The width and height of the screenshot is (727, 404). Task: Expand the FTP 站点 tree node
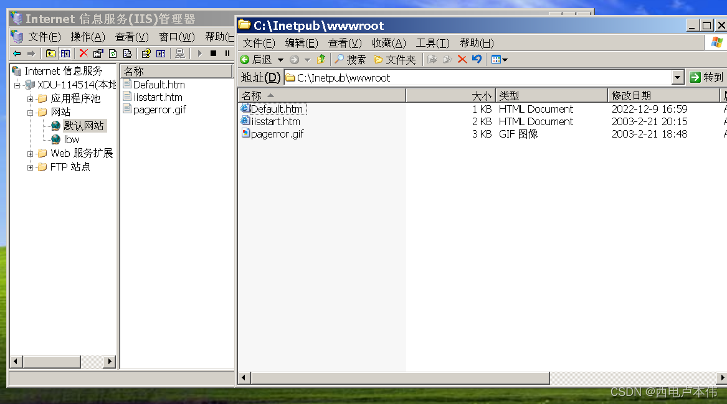(x=31, y=167)
